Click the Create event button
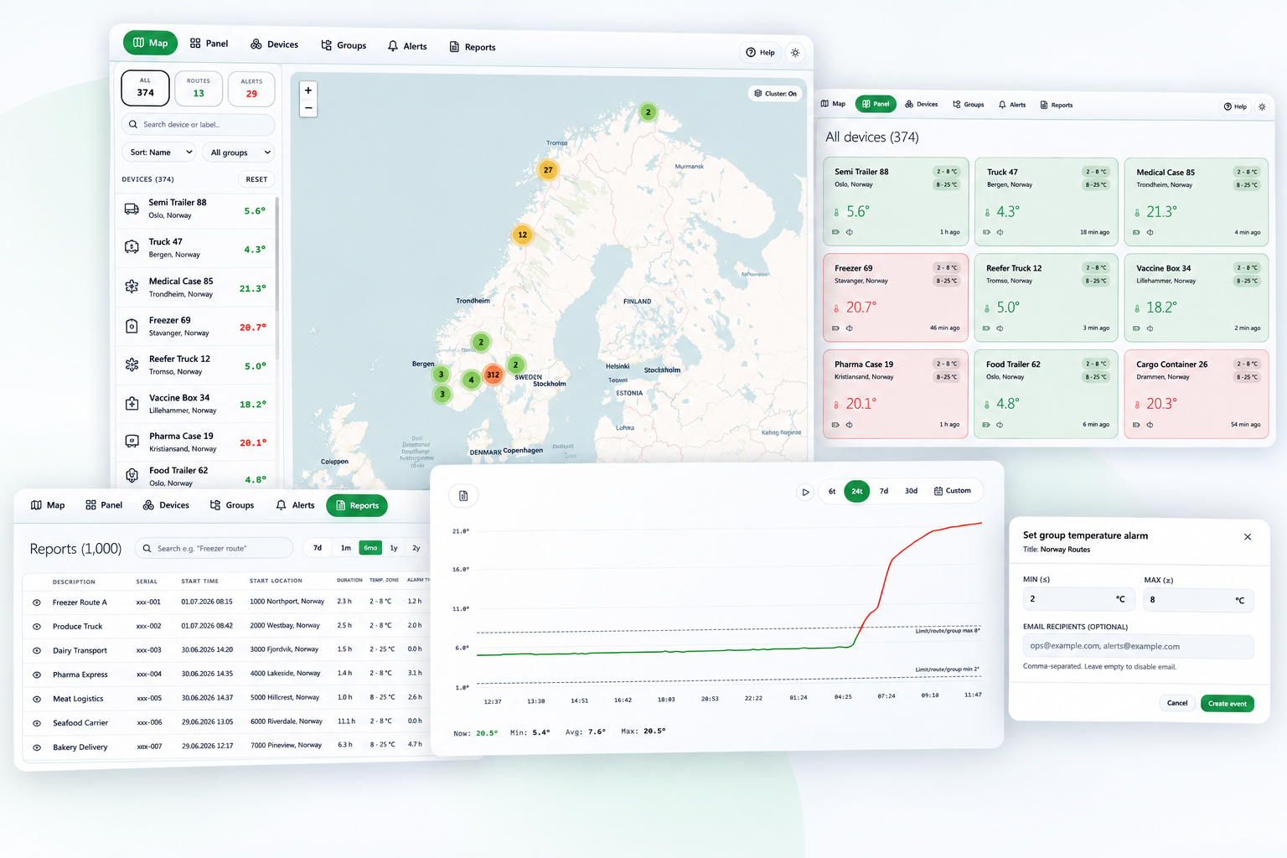Screen dimensions: 1287x858 point(1228,704)
